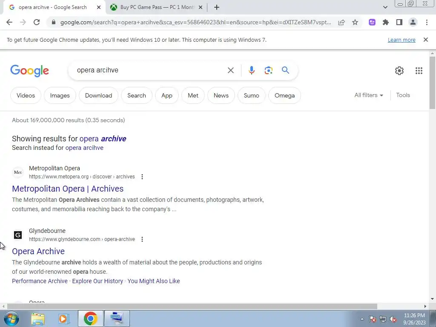Submit search with magnifier icon
Viewport: 436px width, 327px height.
pyautogui.click(x=285, y=70)
